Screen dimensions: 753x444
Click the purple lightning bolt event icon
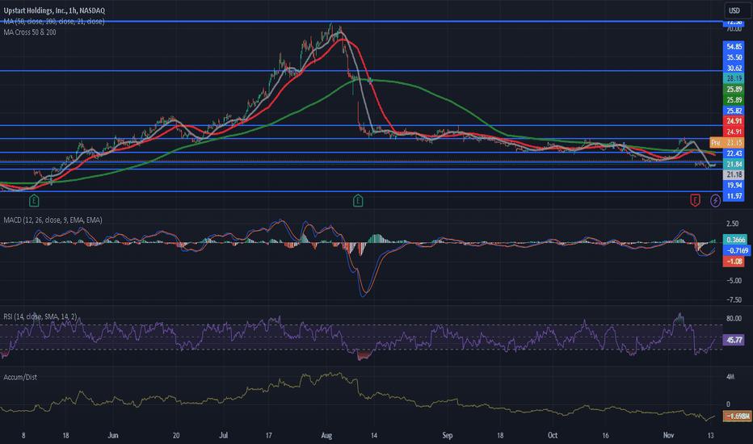[715, 200]
